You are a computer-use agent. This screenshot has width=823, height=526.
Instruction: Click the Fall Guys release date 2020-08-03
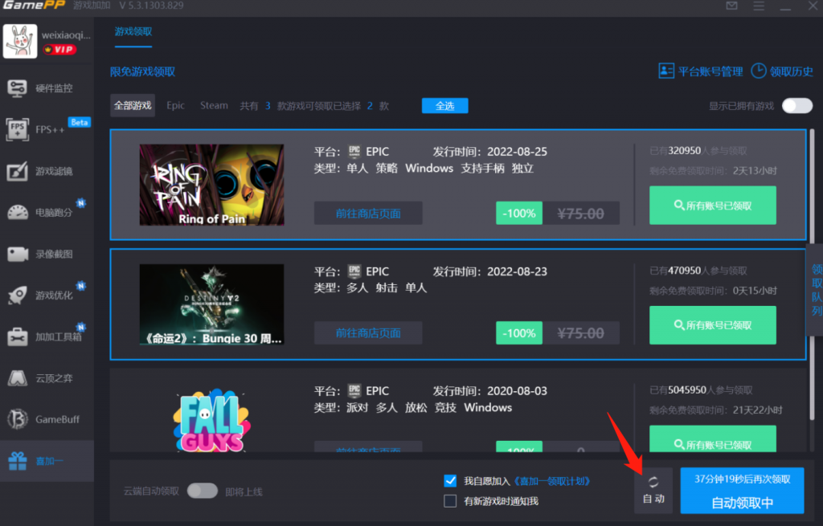click(x=517, y=391)
